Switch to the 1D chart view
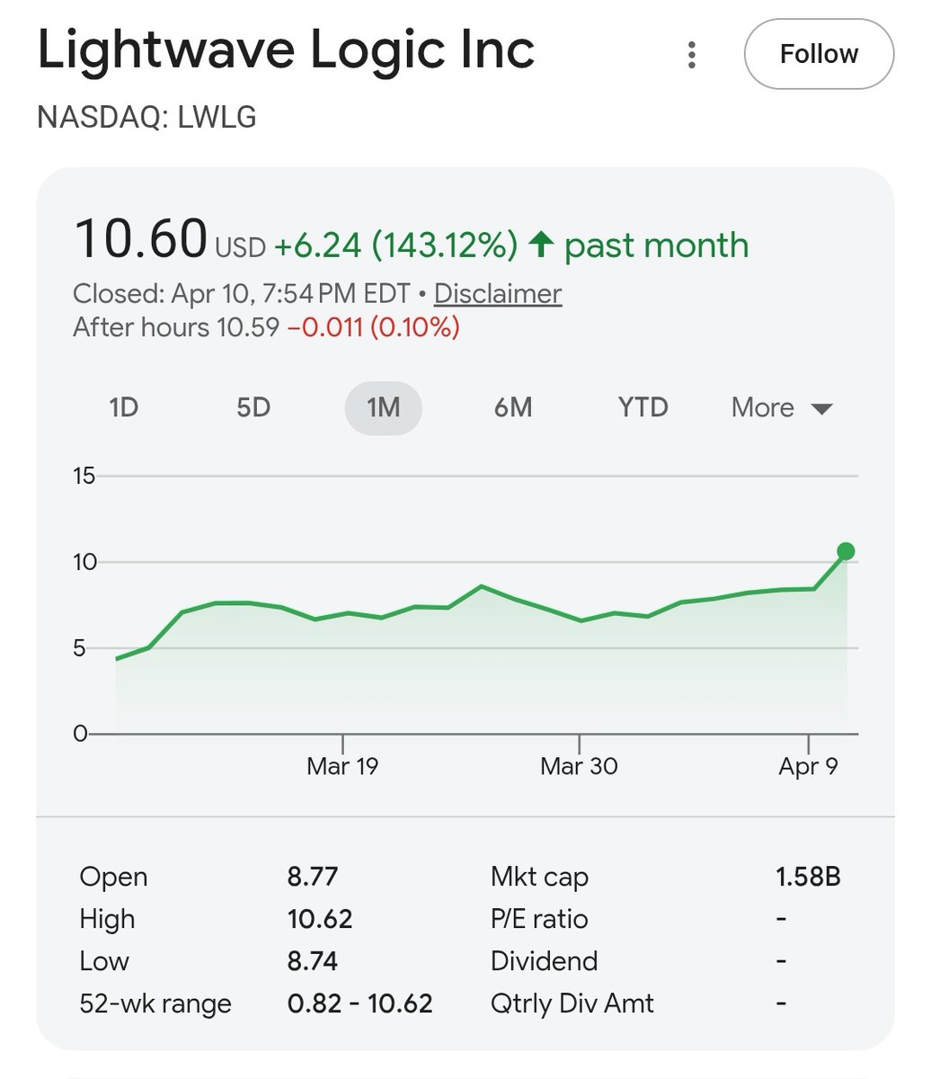Image resolution: width=931 pixels, height=1079 pixels. [x=125, y=407]
